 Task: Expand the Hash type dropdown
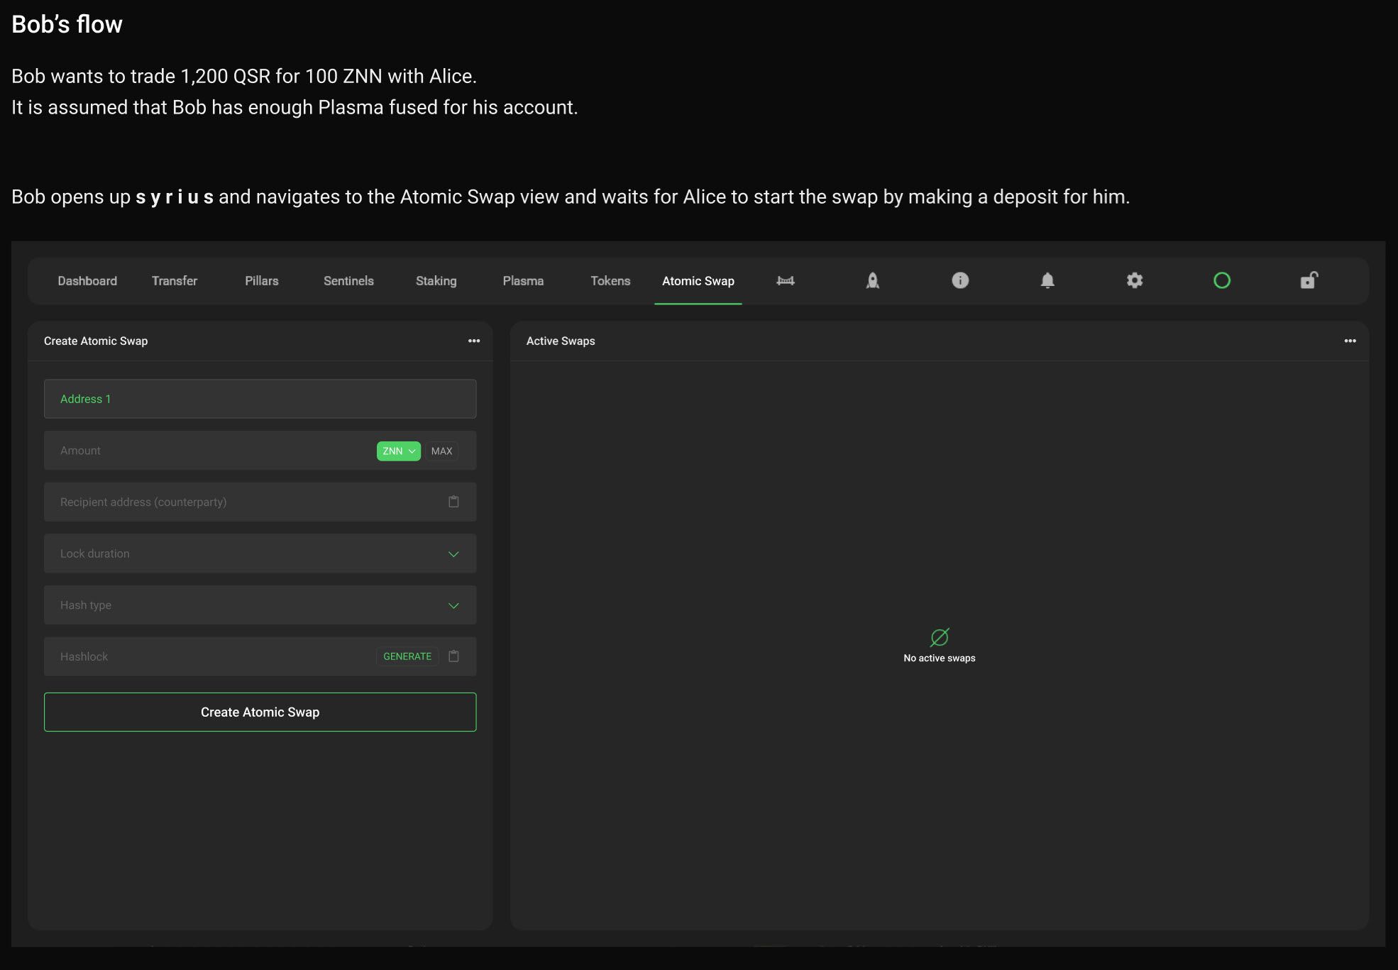pos(453,605)
